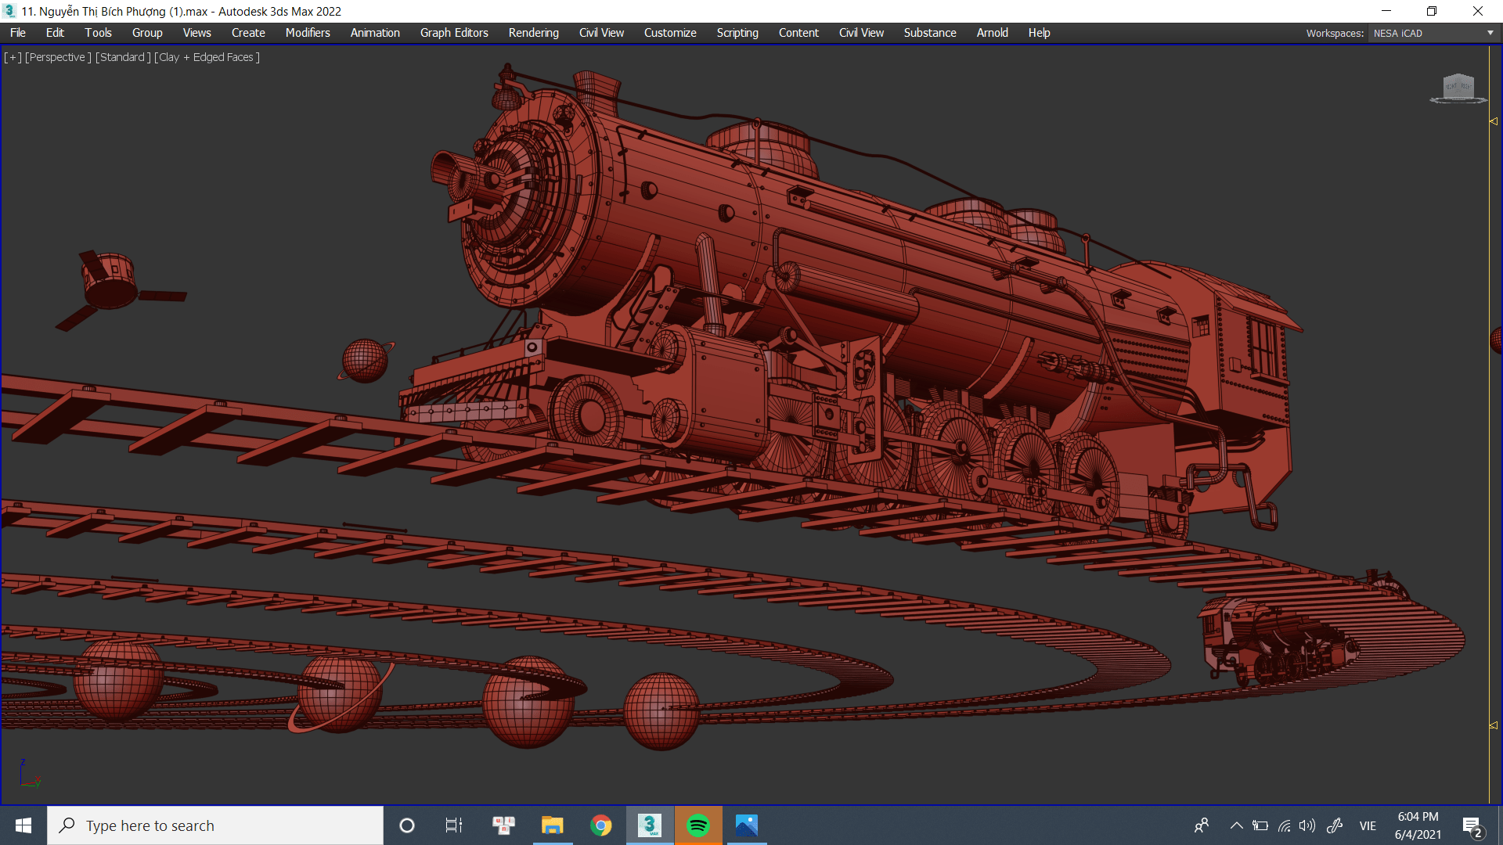Screen dimensions: 1503x845
Task: Switch to 3ds Max in the taskbar
Action: pos(649,825)
